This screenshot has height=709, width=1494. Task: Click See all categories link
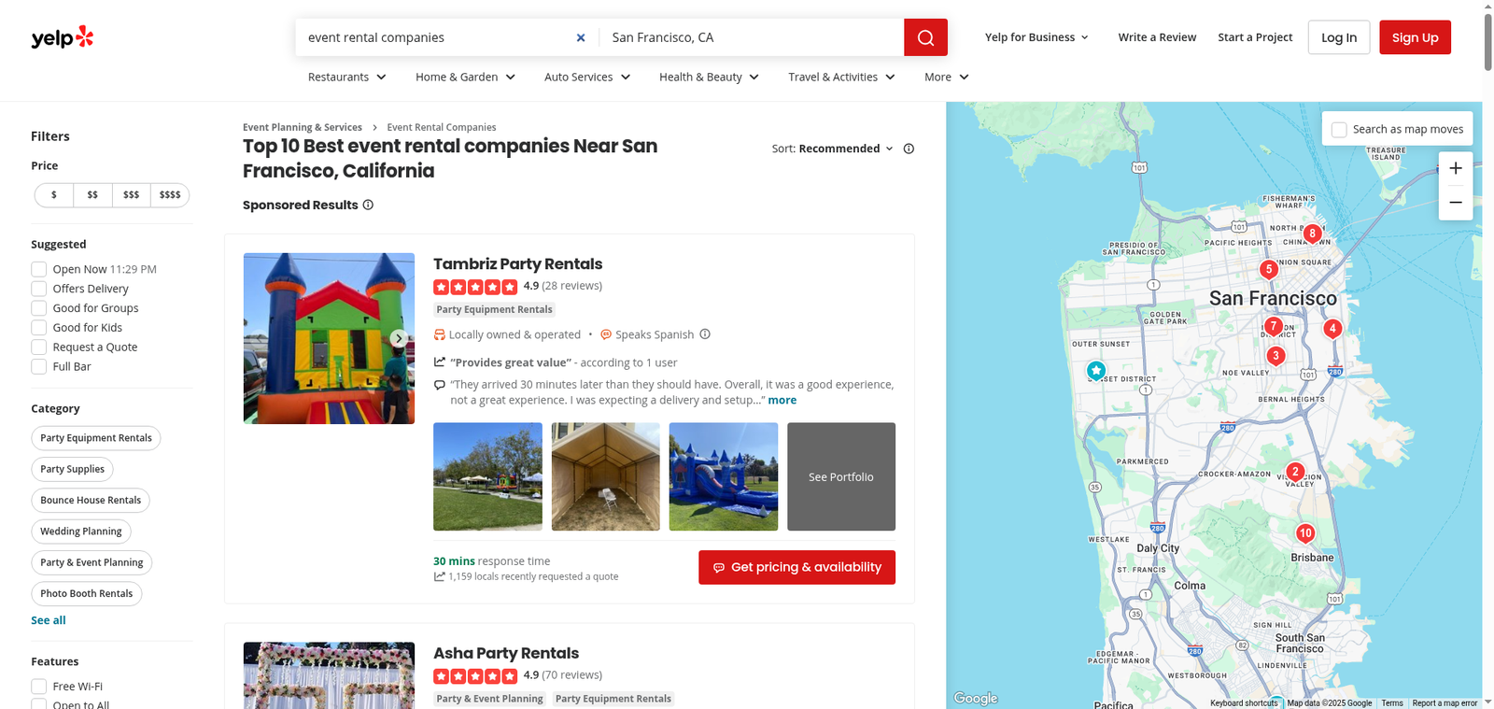[49, 620]
